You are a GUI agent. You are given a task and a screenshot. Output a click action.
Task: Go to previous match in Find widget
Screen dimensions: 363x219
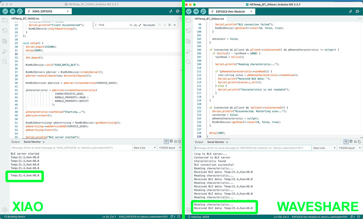160,25
